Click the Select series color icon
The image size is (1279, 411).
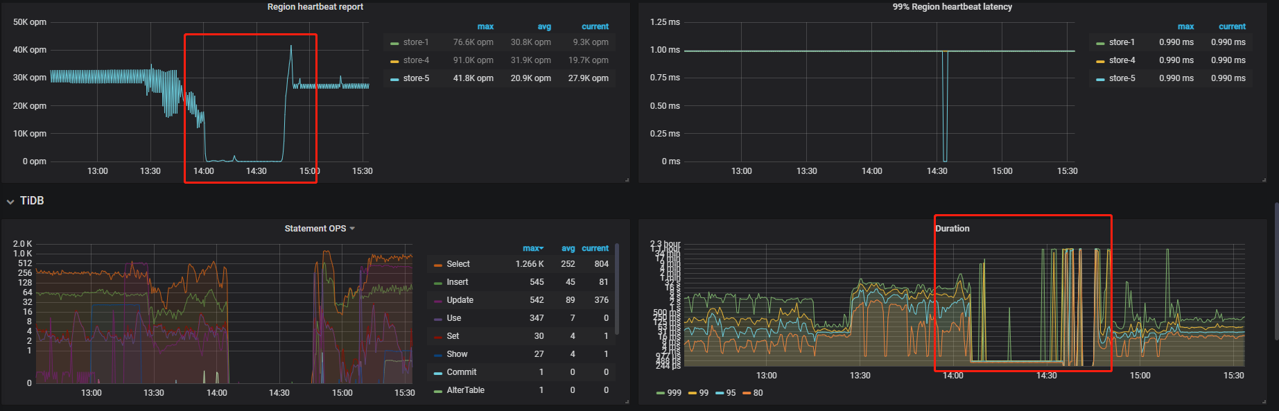pyautogui.click(x=437, y=265)
